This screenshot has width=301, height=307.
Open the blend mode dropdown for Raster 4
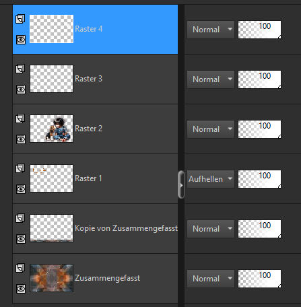pyautogui.click(x=211, y=30)
